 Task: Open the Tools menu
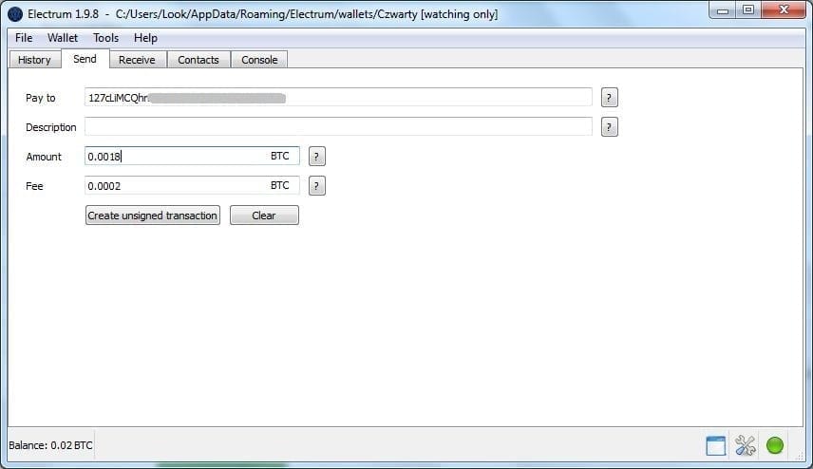pos(105,38)
